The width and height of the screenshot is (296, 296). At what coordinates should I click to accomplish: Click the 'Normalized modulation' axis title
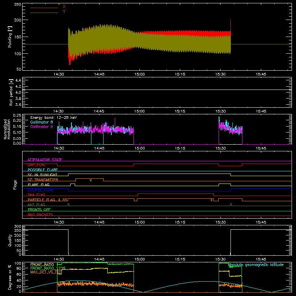tap(7, 129)
